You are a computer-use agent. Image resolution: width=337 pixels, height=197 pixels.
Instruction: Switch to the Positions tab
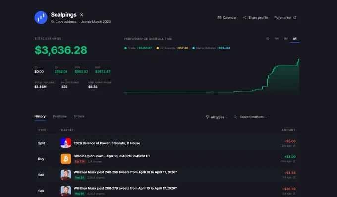point(60,116)
